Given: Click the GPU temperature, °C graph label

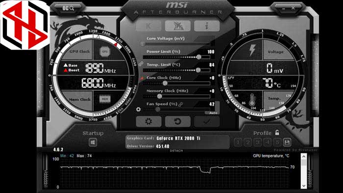Looking at the screenshot, I should tap(271, 156).
